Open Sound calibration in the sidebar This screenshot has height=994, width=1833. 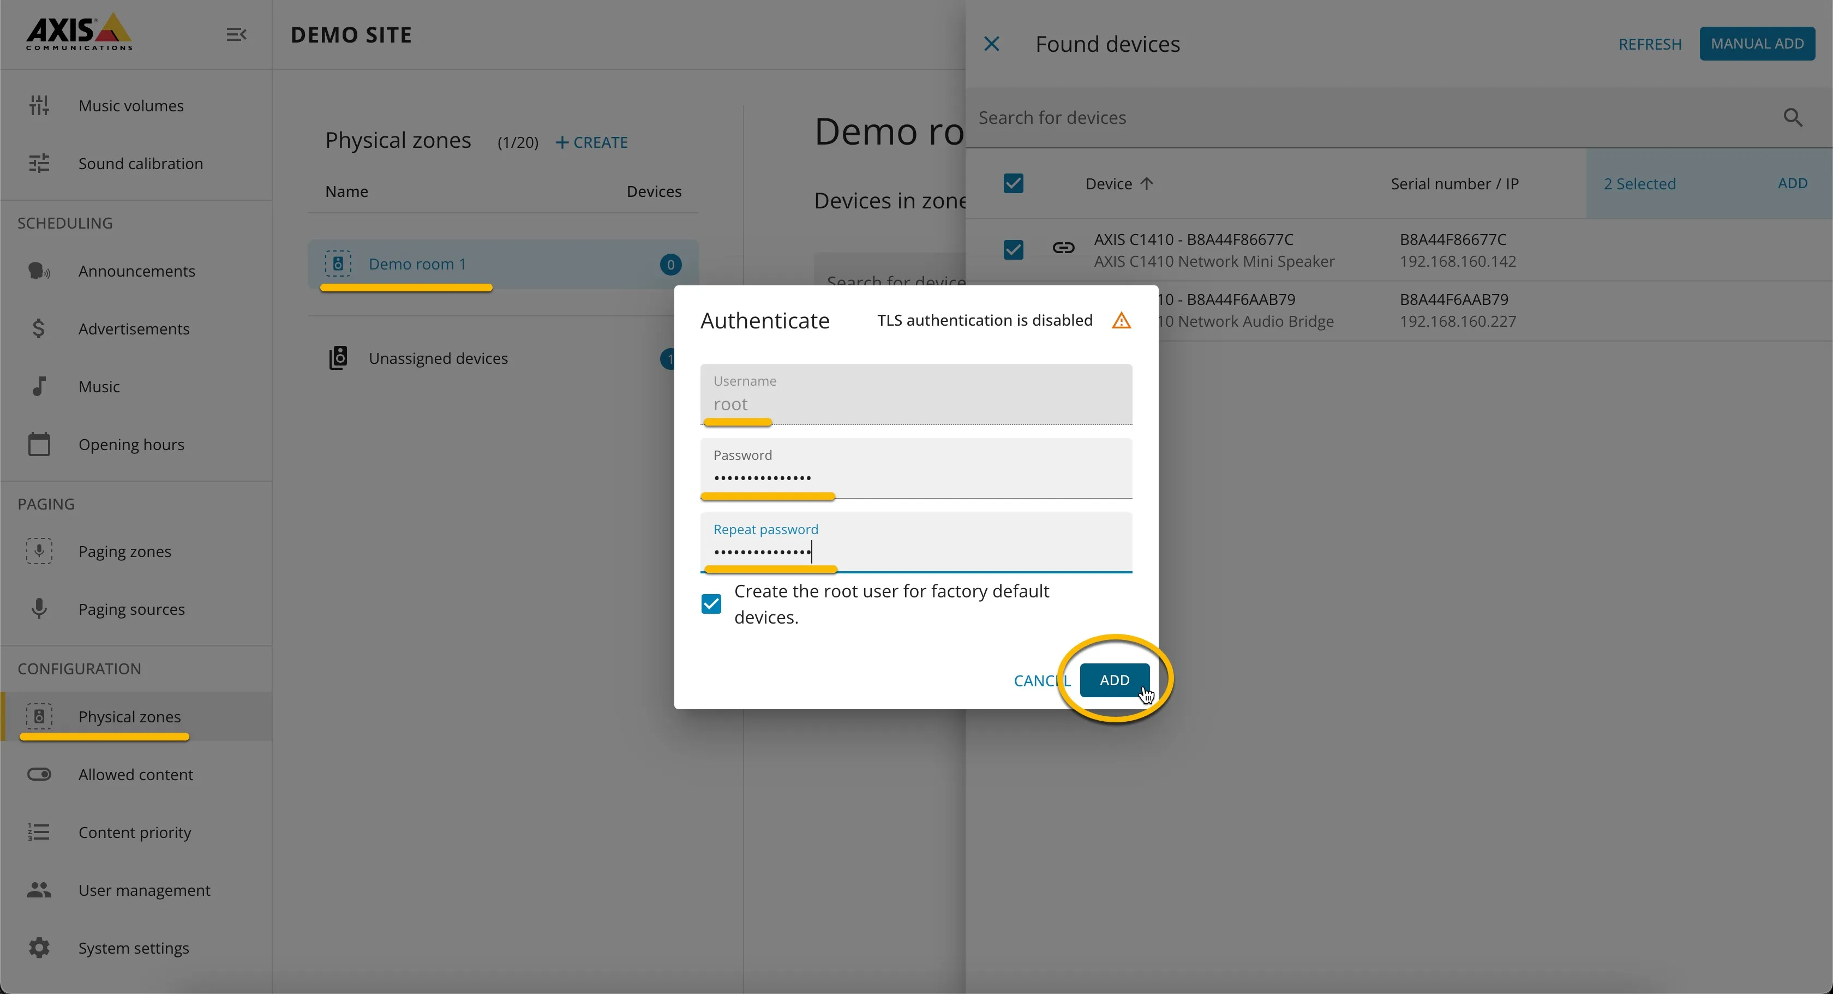[141, 164]
